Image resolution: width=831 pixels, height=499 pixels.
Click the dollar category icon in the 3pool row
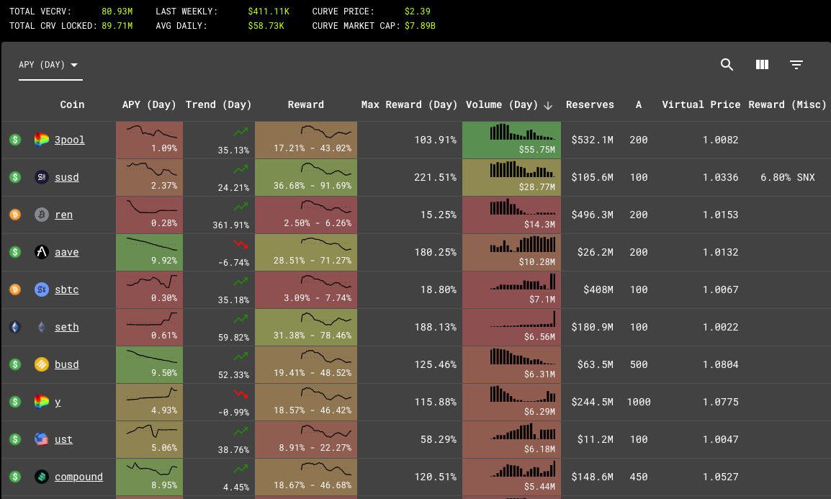click(15, 140)
